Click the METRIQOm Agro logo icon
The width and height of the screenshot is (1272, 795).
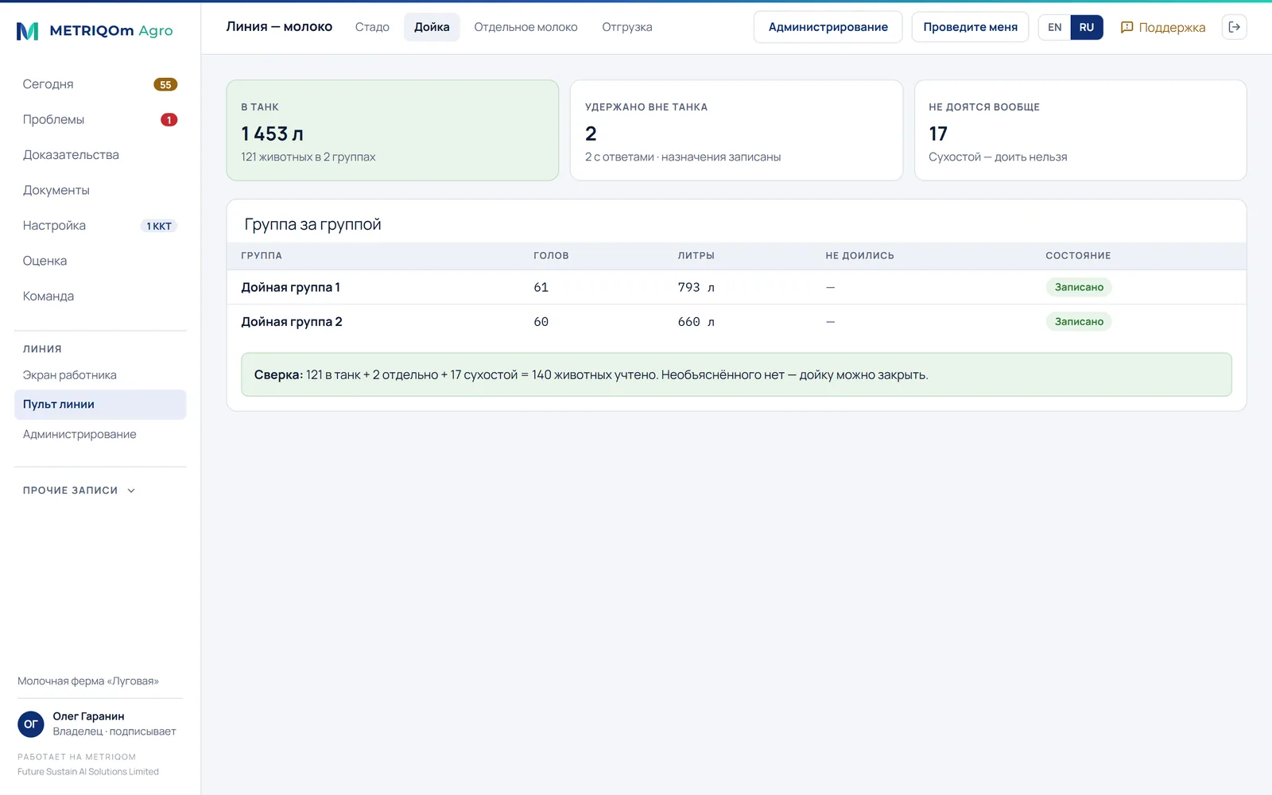pyautogui.click(x=28, y=31)
